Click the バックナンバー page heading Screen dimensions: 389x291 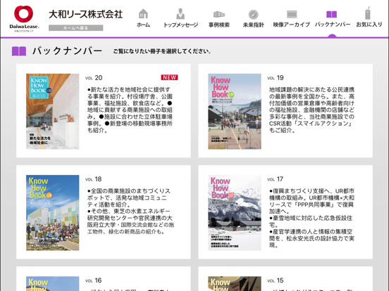coord(67,51)
